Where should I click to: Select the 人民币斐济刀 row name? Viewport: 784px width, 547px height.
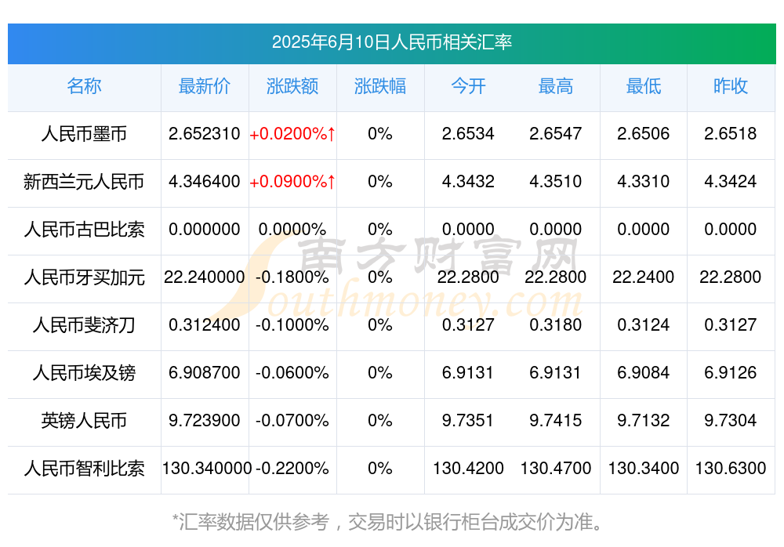tap(84, 325)
